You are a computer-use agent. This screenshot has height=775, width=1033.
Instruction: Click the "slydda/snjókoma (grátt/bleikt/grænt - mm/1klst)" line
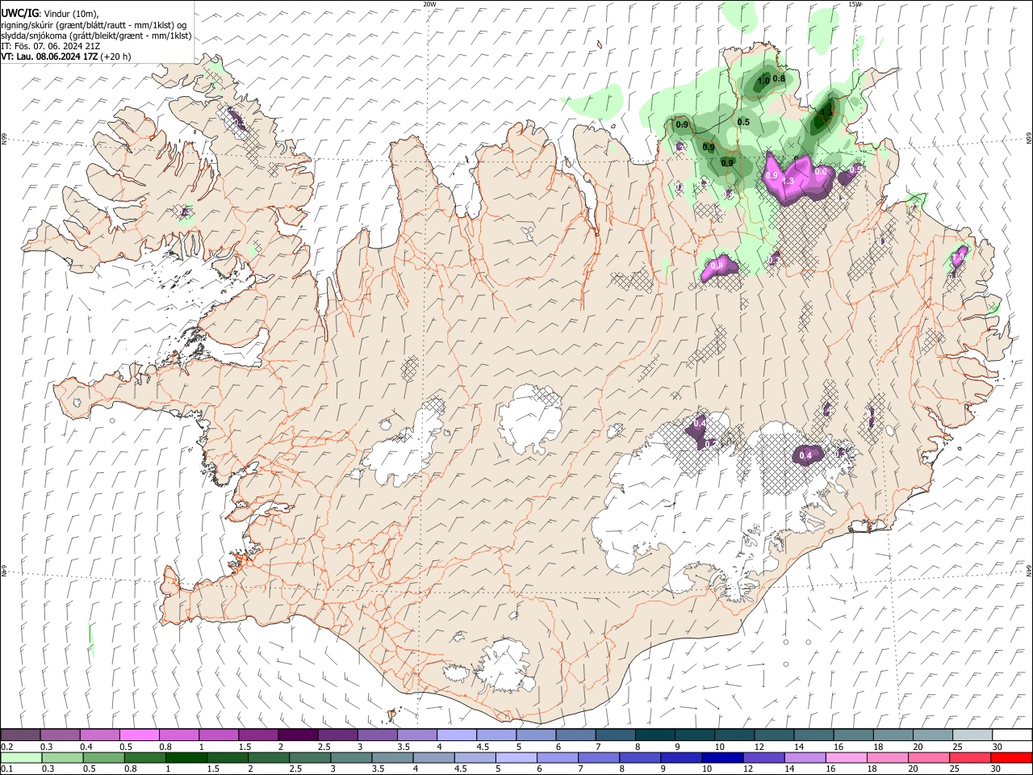(x=96, y=36)
